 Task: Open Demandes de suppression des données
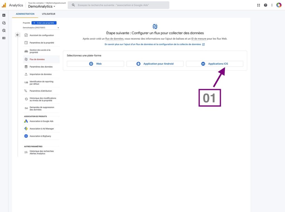click(41, 108)
